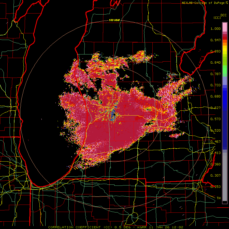Select the 0.307 color scale value
229x229 pixels.
click(216, 176)
